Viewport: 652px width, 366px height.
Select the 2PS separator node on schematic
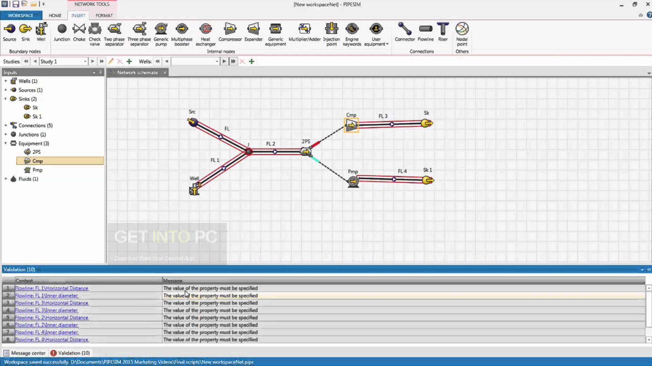tap(306, 151)
